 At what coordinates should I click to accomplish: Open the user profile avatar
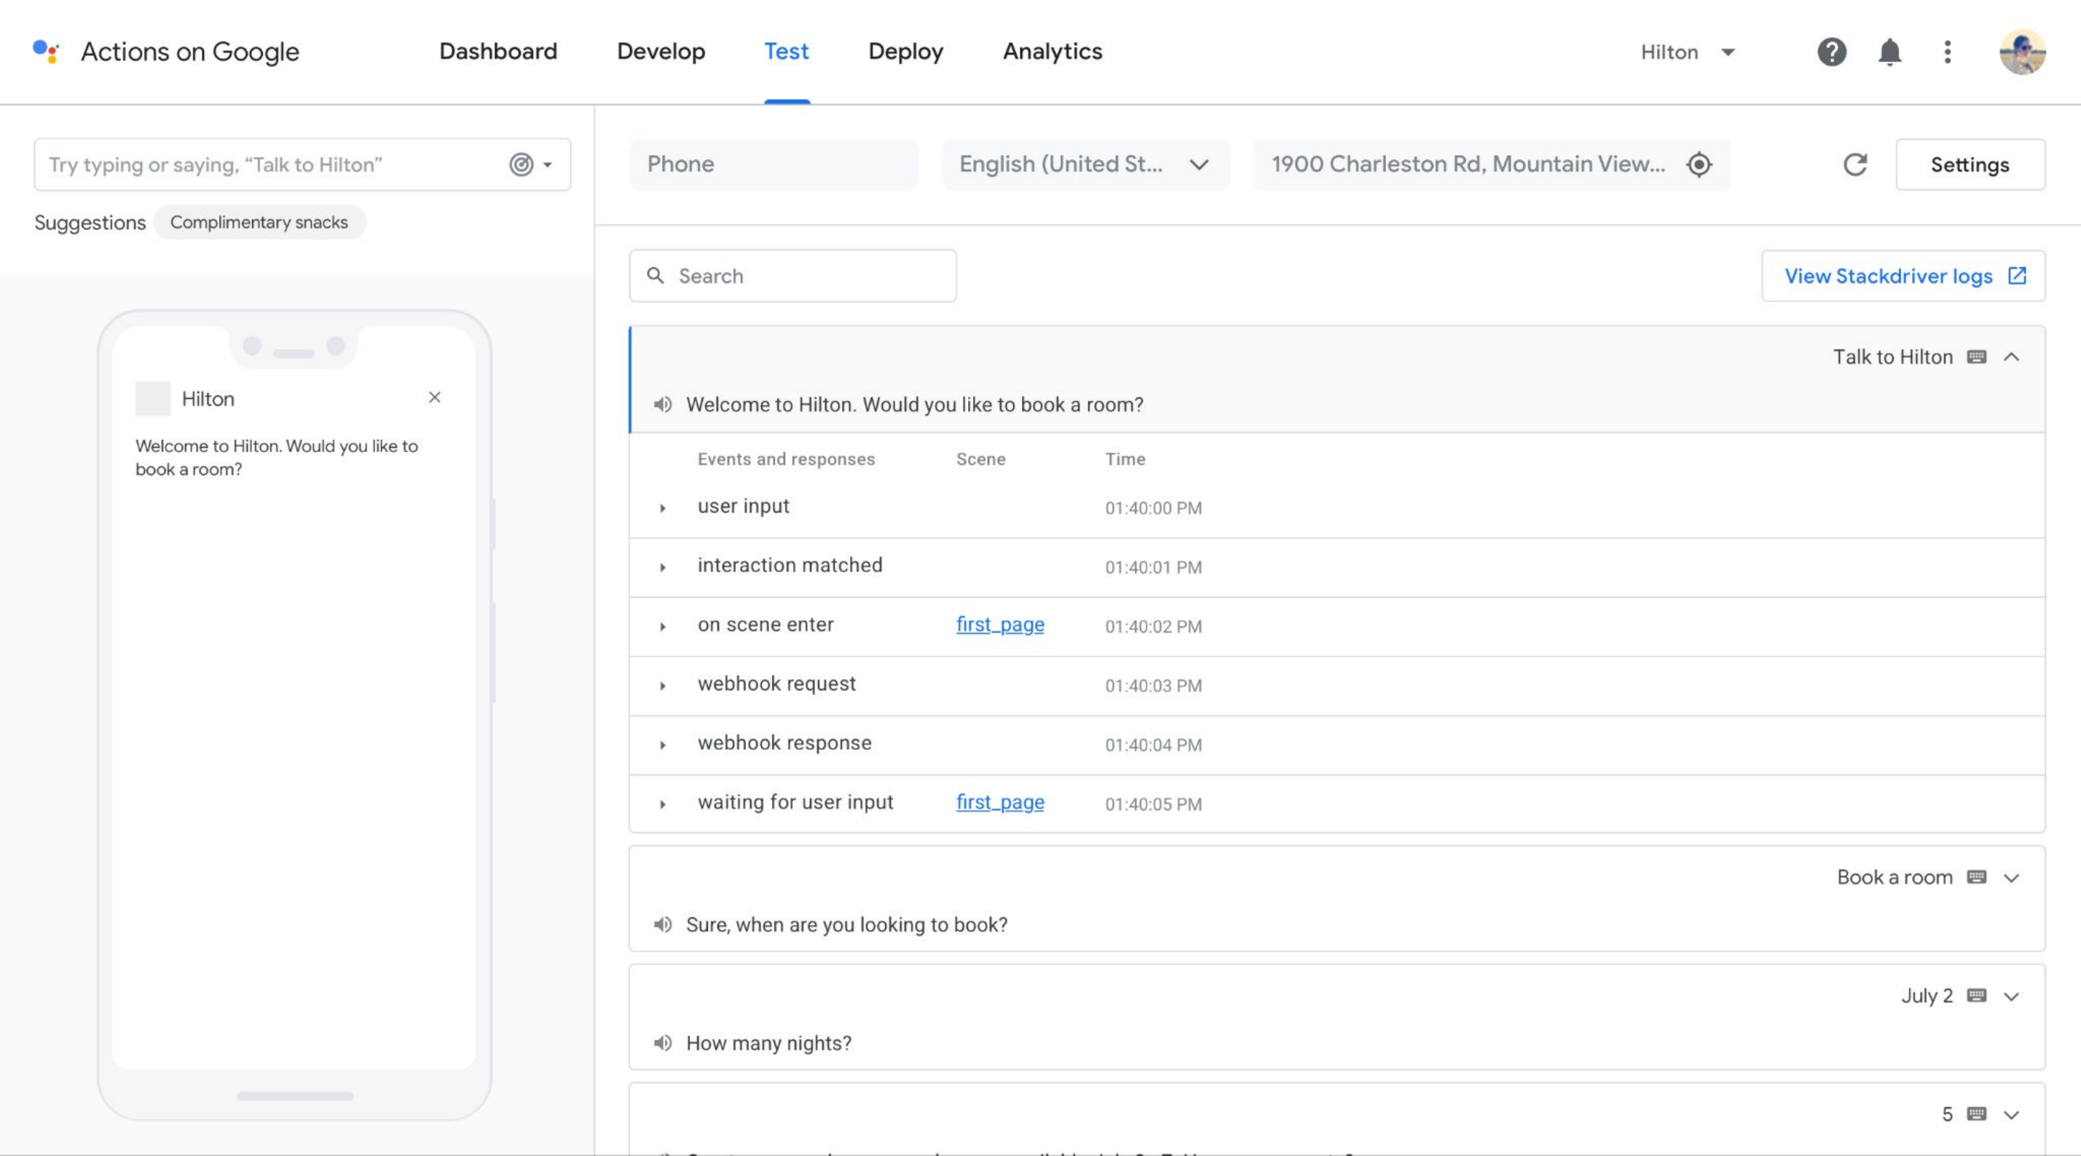[x=2022, y=52]
